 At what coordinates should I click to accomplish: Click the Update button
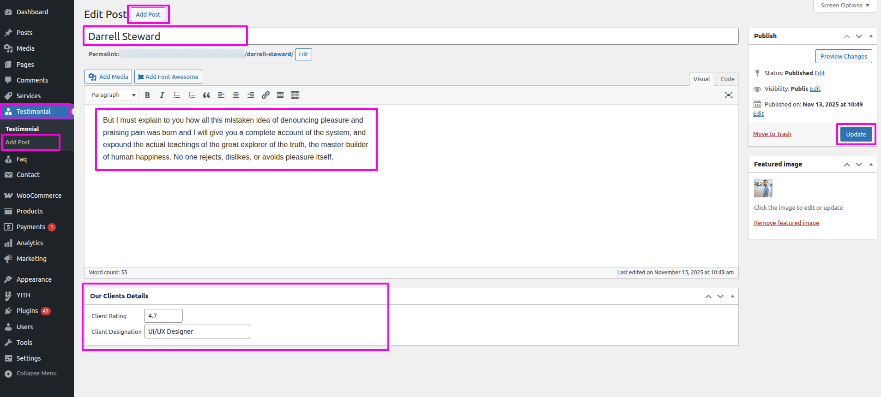pos(856,134)
